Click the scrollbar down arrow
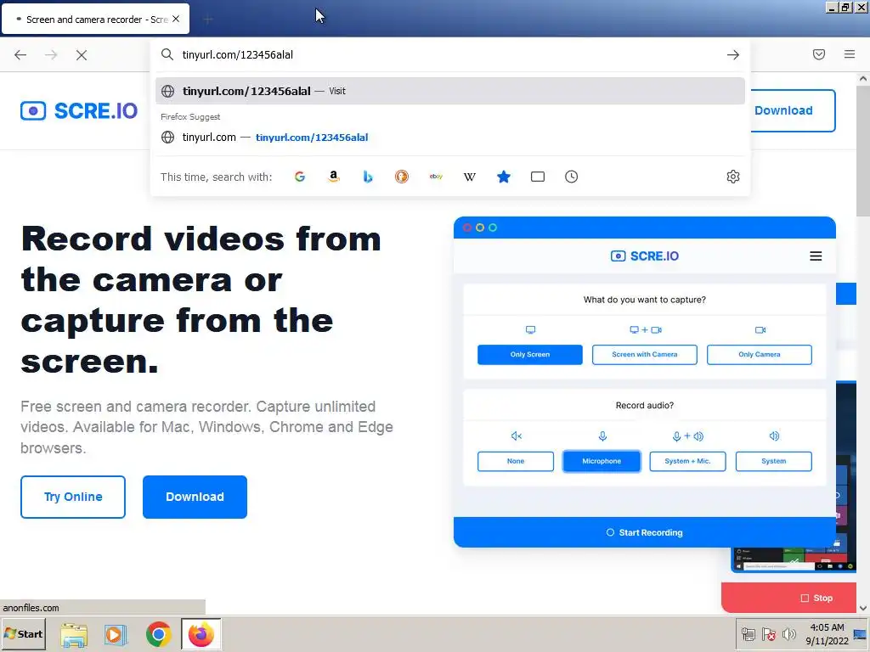 tap(863, 608)
